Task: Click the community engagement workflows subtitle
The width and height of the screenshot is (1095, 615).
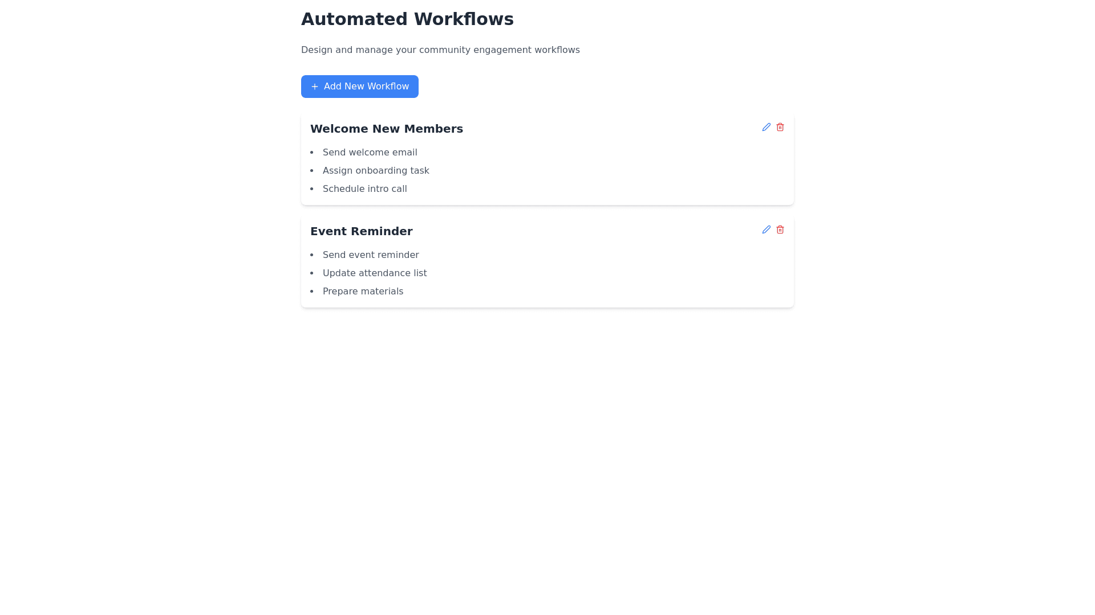Action: [440, 50]
